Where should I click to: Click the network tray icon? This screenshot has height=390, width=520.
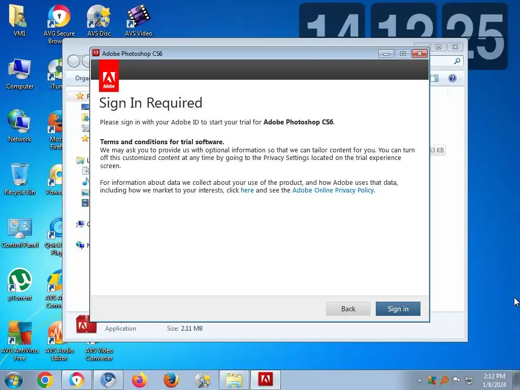click(469, 380)
